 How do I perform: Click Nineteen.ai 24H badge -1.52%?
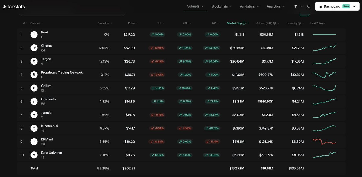tap(185, 128)
